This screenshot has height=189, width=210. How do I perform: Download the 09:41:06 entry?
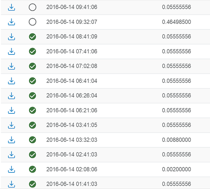tap(11, 7)
